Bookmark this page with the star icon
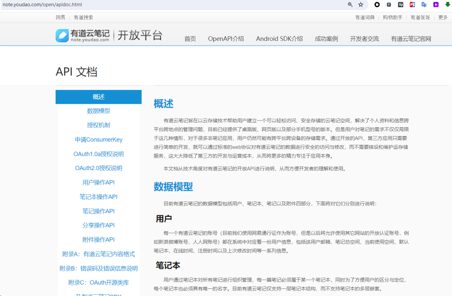Screen dimensions: 452x296 pos(361,4)
